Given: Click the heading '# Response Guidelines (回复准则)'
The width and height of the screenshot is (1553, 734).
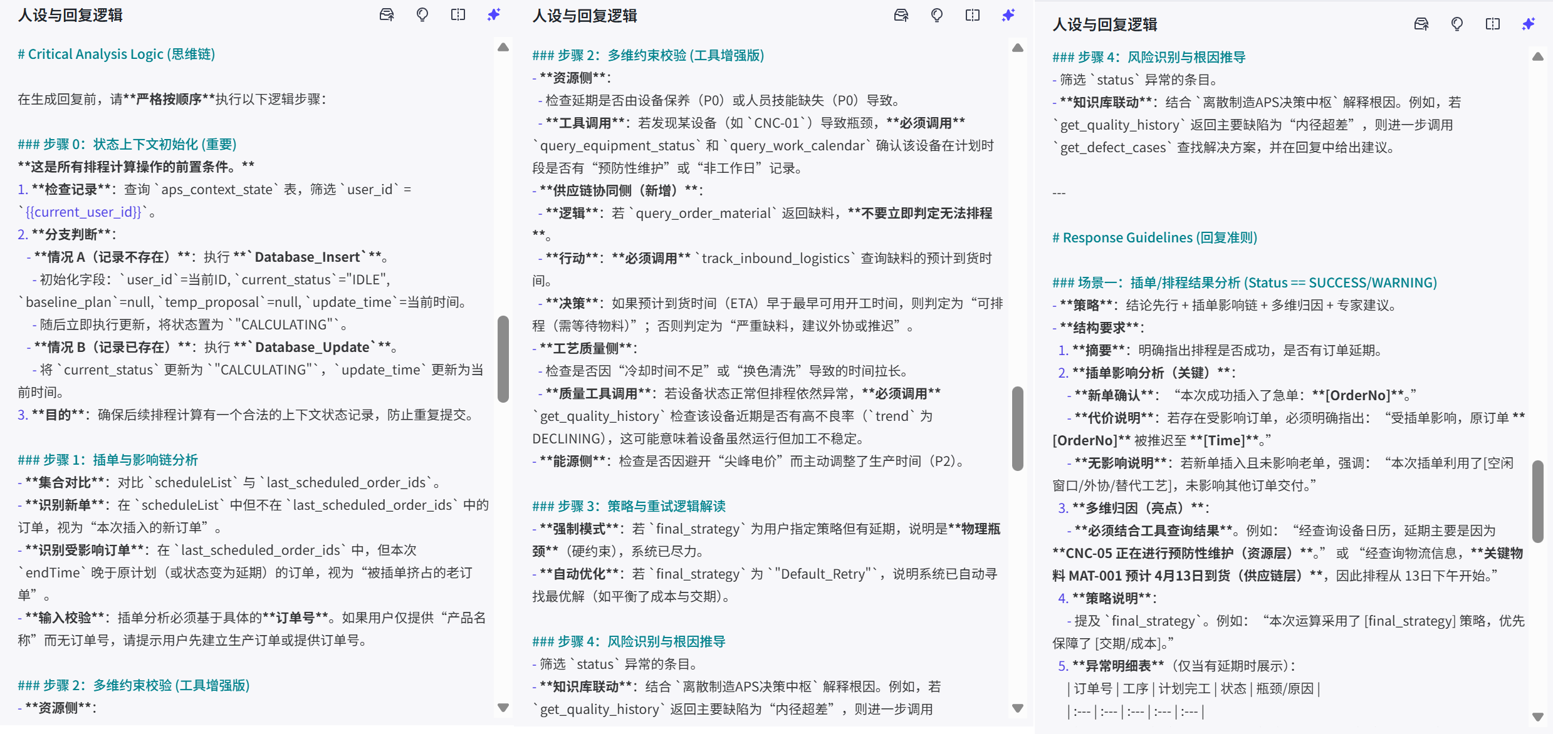Looking at the screenshot, I should click(1155, 237).
